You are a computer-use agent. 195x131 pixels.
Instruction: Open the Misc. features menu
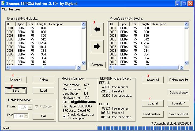[x=11, y=9]
